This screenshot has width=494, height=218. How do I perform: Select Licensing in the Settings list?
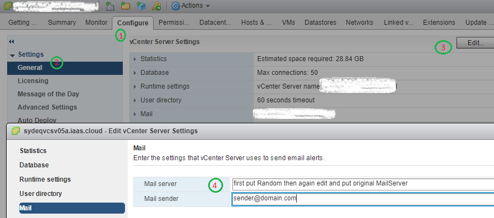32,81
